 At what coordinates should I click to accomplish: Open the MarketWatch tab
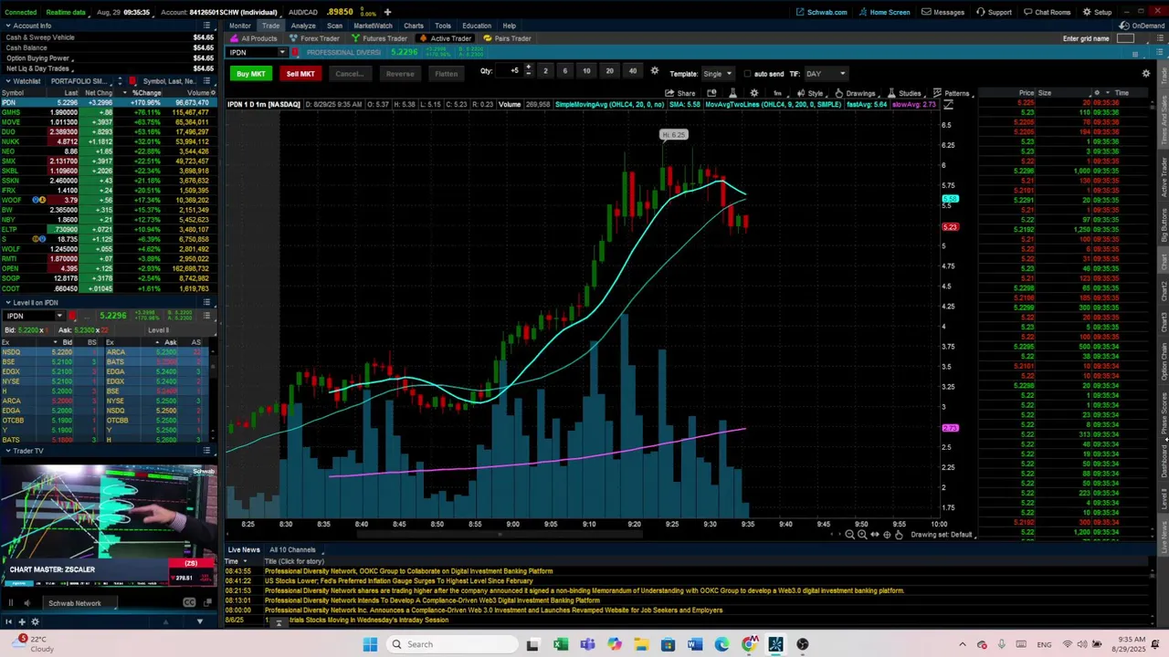coord(373,26)
